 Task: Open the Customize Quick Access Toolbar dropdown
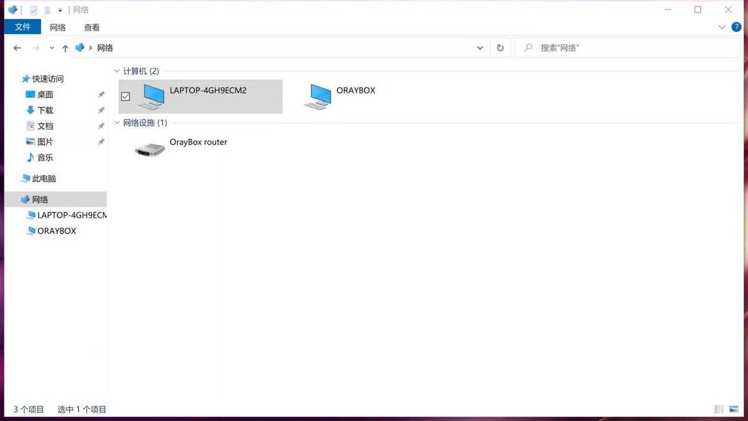tap(60, 11)
